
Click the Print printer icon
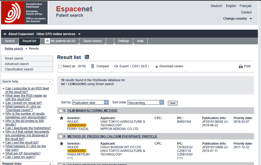point(241,66)
